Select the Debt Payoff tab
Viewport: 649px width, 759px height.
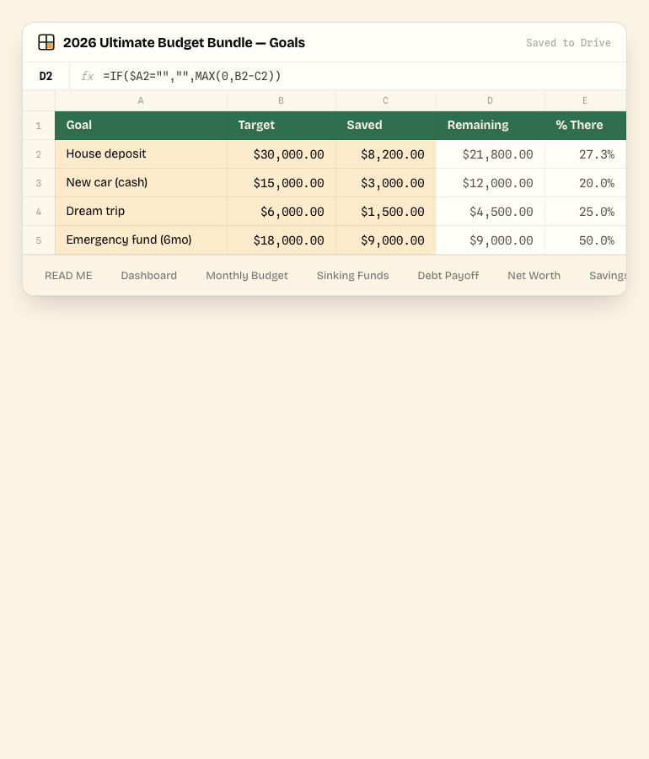pyautogui.click(x=448, y=276)
